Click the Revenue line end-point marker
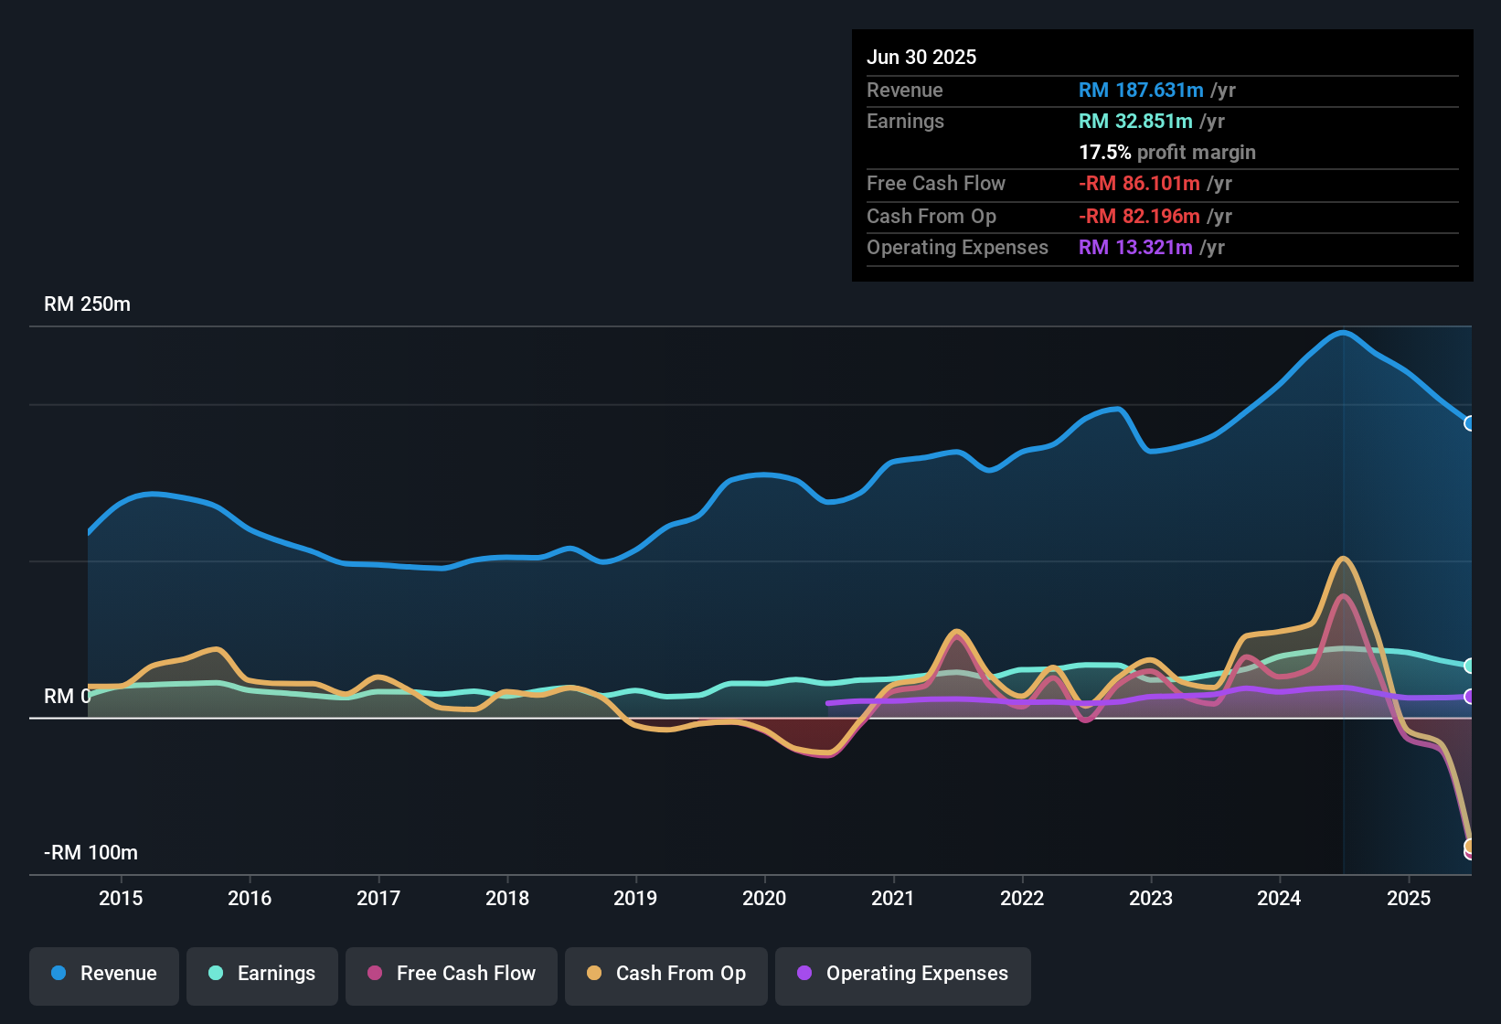The height and width of the screenshot is (1024, 1501). 1469,423
